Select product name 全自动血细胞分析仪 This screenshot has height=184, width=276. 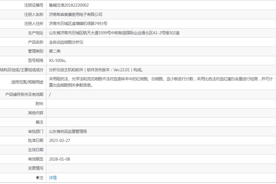(66, 42)
